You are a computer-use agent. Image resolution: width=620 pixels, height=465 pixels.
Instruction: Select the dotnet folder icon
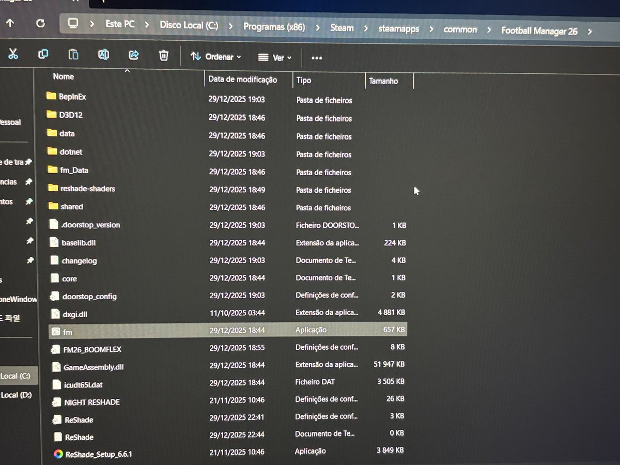pyautogui.click(x=52, y=151)
